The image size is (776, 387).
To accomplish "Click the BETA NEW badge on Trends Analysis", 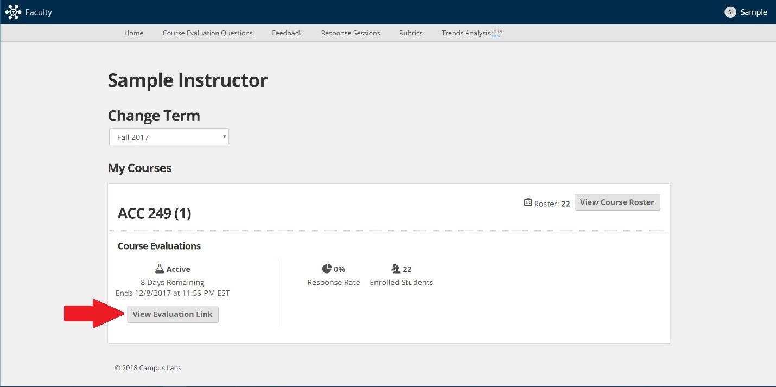I will (x=497, y=33).
